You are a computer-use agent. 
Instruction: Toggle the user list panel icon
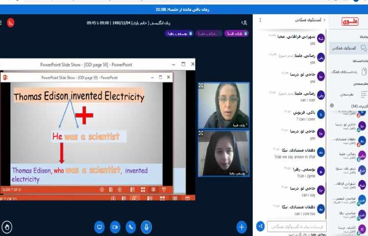(244, 23)
